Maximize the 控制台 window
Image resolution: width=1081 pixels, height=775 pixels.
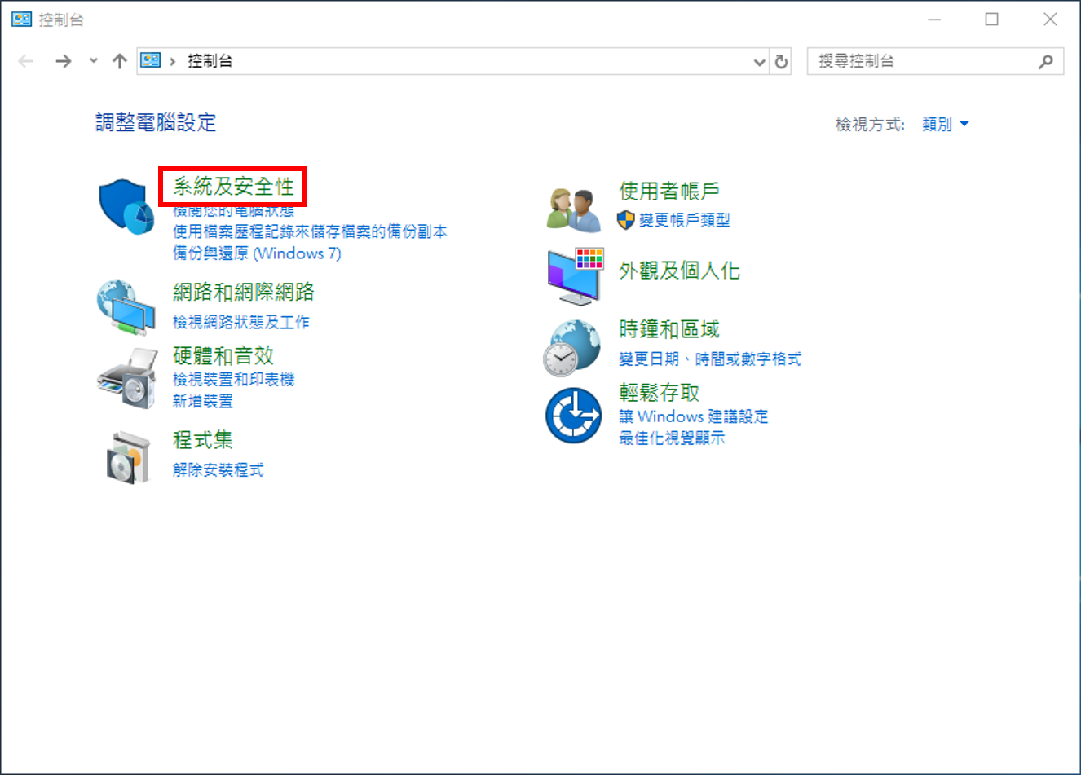click(x=992, y=20)
